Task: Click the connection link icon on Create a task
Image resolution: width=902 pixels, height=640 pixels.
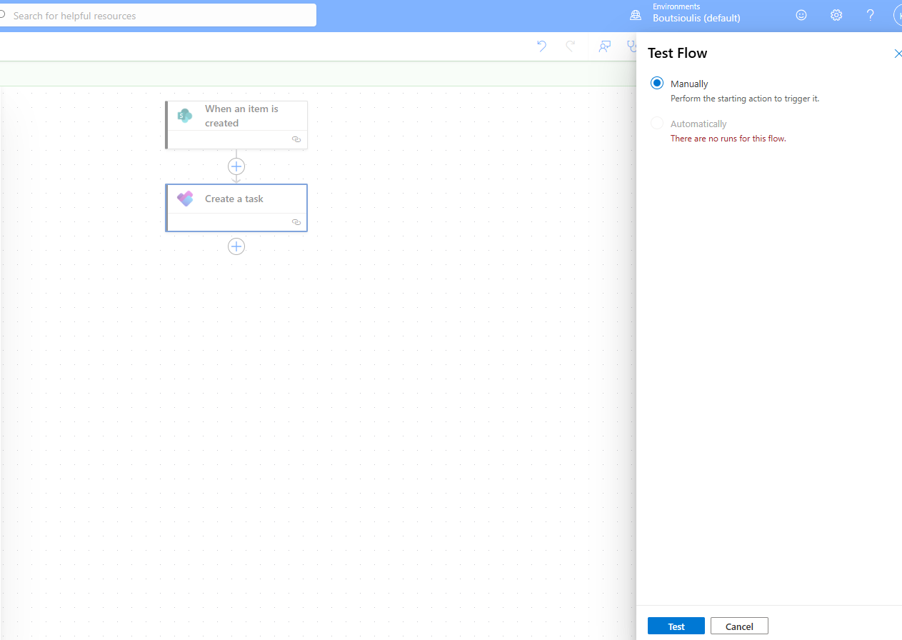Action: pos(296,223)
